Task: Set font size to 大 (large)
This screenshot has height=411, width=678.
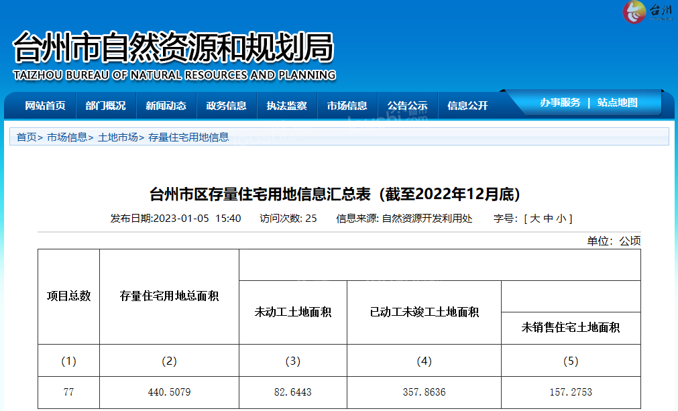Action: [535, 219]
